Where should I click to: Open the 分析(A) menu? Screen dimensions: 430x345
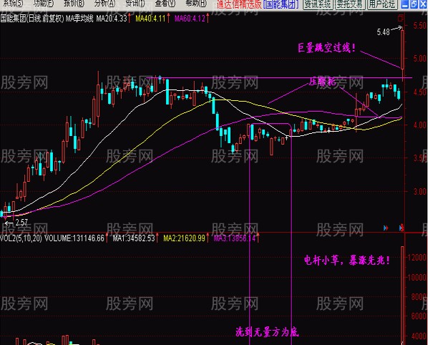coord(104,4)
